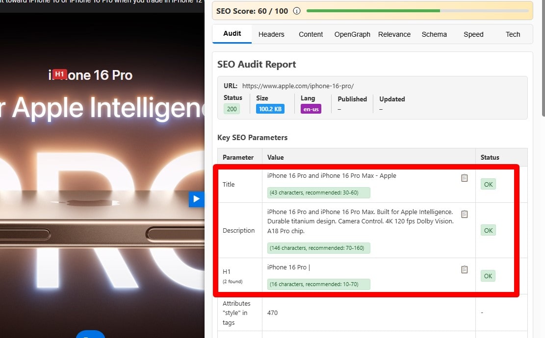
Task: Click the SEO Score info icon
Action: click(x=297, y=10)
